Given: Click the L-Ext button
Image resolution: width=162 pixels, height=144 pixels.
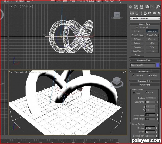Looking at the screenshot, I should click(152, 43).
